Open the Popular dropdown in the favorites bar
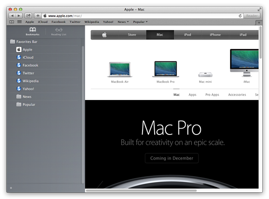The height and width of the screenshot is (199, 269). click(x=140, y=22)
